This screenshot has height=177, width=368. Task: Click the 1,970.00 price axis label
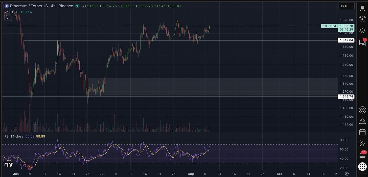click(x=346, y=20)
